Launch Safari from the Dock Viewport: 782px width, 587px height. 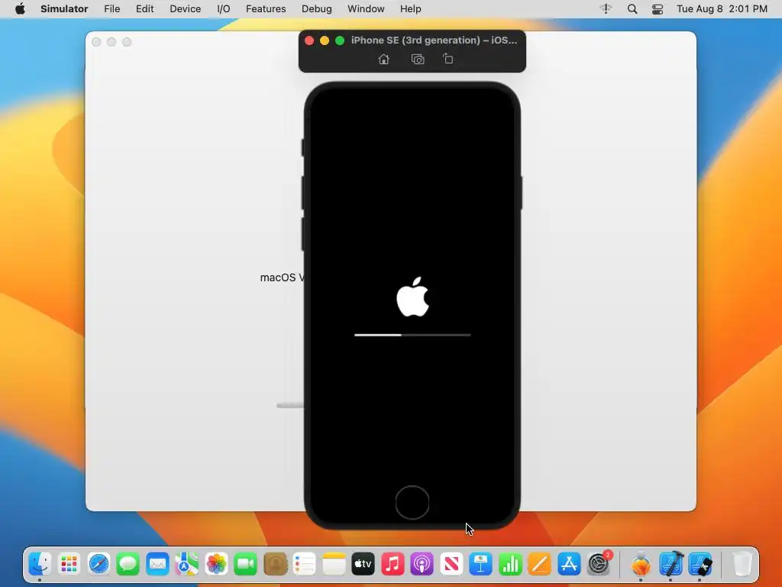[99, 564]
